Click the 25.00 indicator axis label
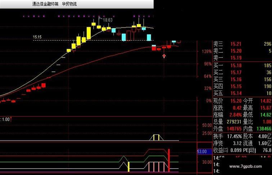This screenshot has width=272, height=175. coord(207,133)
